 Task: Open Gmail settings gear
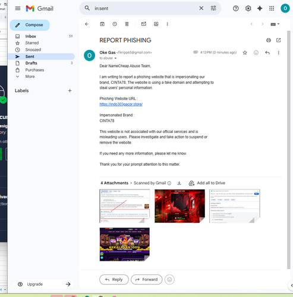tap(248, 8)
